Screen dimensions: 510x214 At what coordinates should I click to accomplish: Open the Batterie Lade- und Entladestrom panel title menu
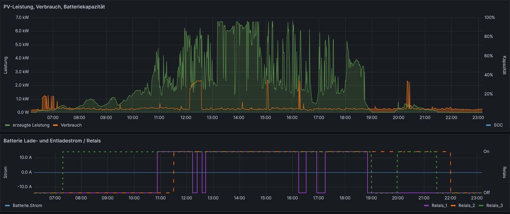click(52, 141)
